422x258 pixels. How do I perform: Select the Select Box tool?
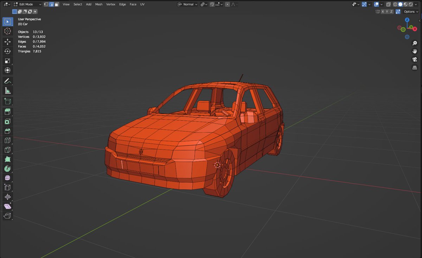[x=7, y=21]
